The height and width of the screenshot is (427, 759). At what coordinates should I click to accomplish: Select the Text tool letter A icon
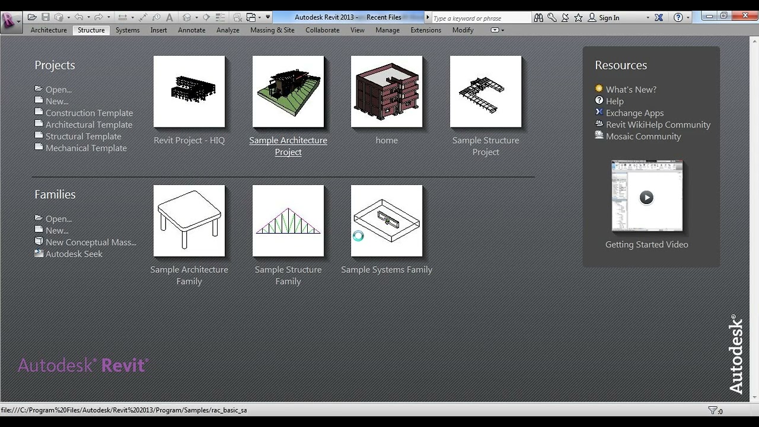[170, 17]
